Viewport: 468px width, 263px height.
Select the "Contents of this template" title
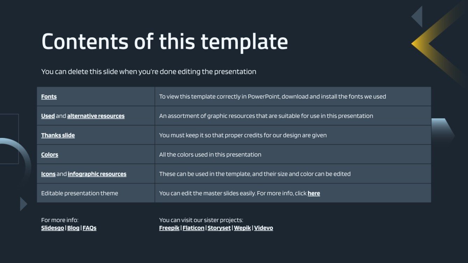pyautogui.click(x=164, y=42)
